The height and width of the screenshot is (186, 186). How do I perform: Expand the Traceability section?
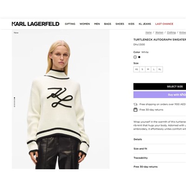click(159, 158)
